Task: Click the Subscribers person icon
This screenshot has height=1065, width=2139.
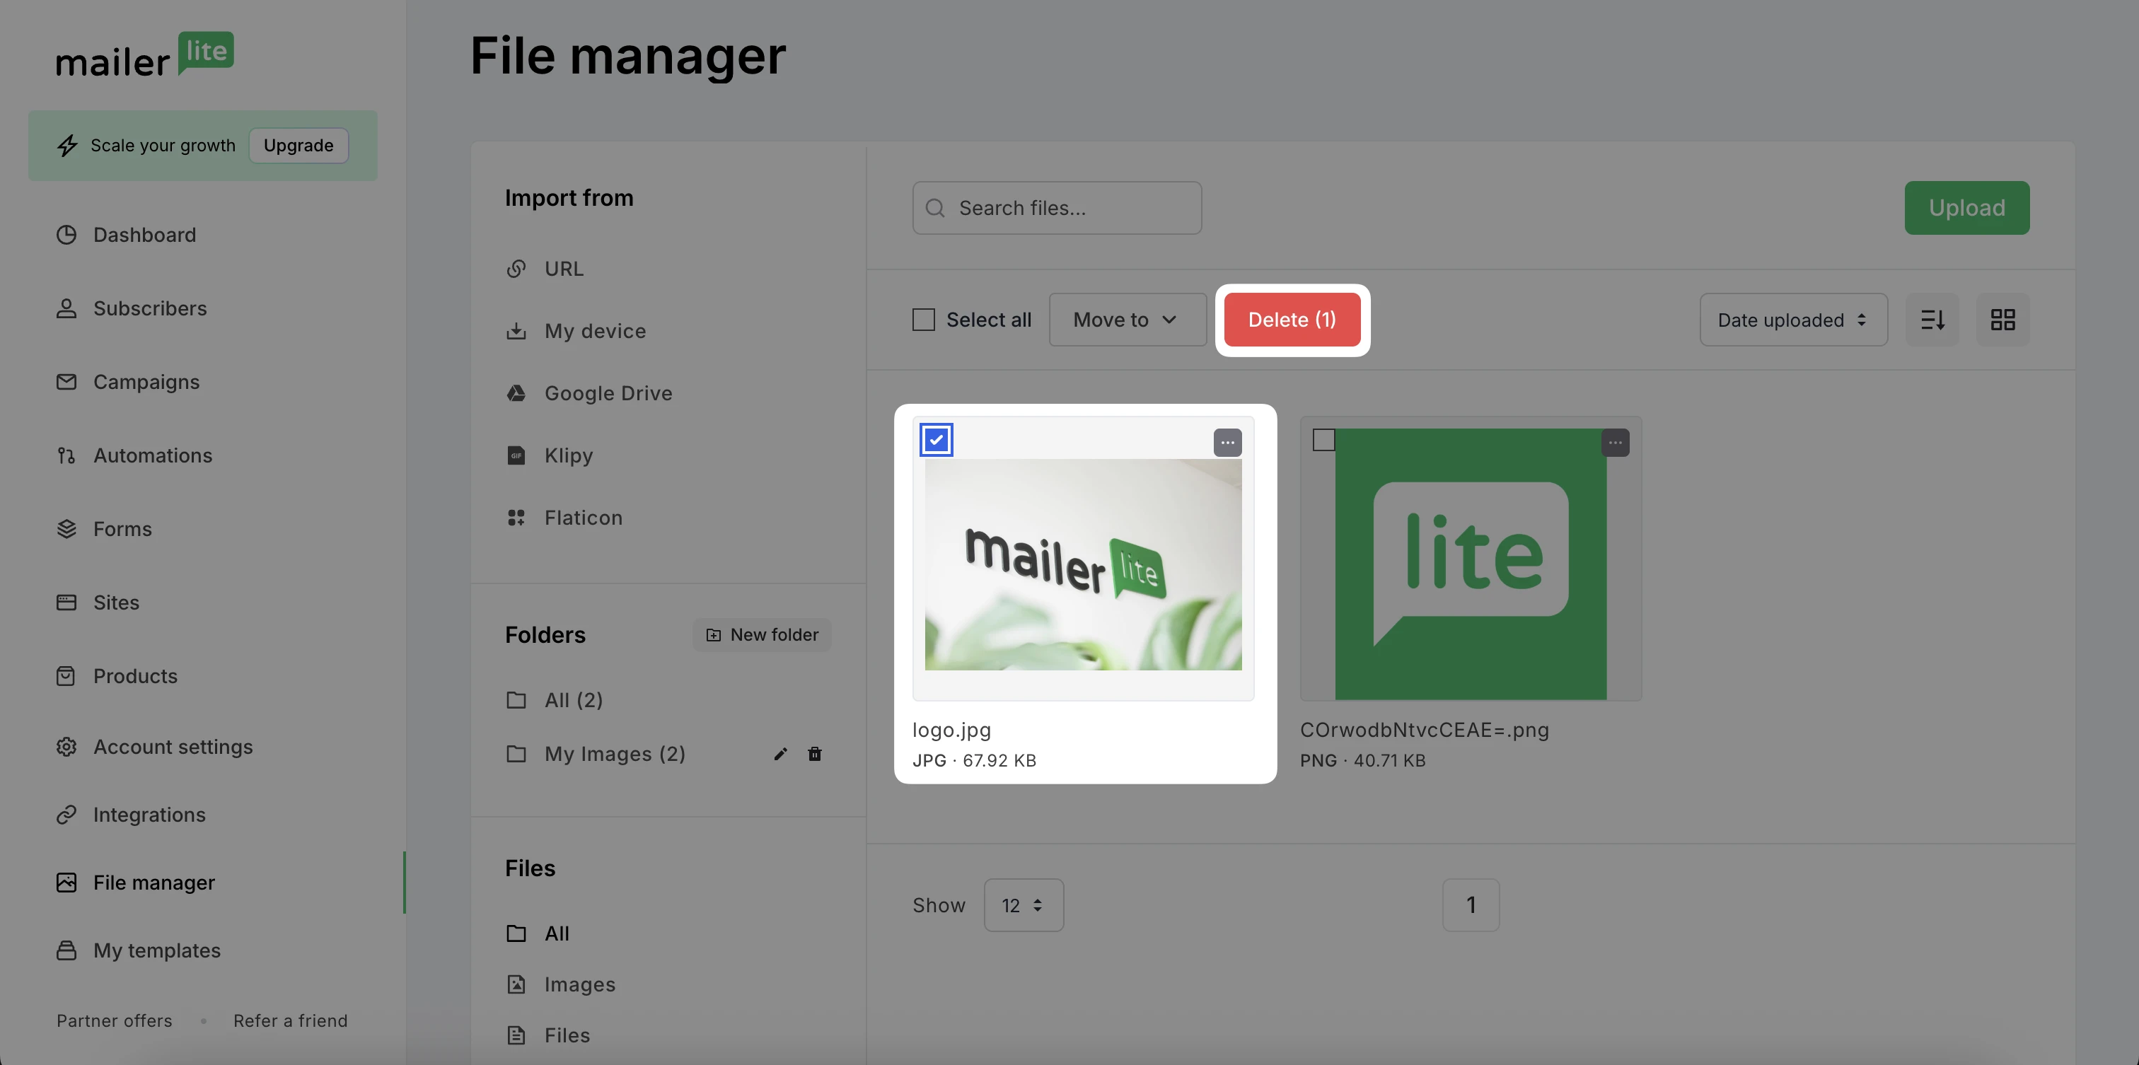Action: (66, 309)
